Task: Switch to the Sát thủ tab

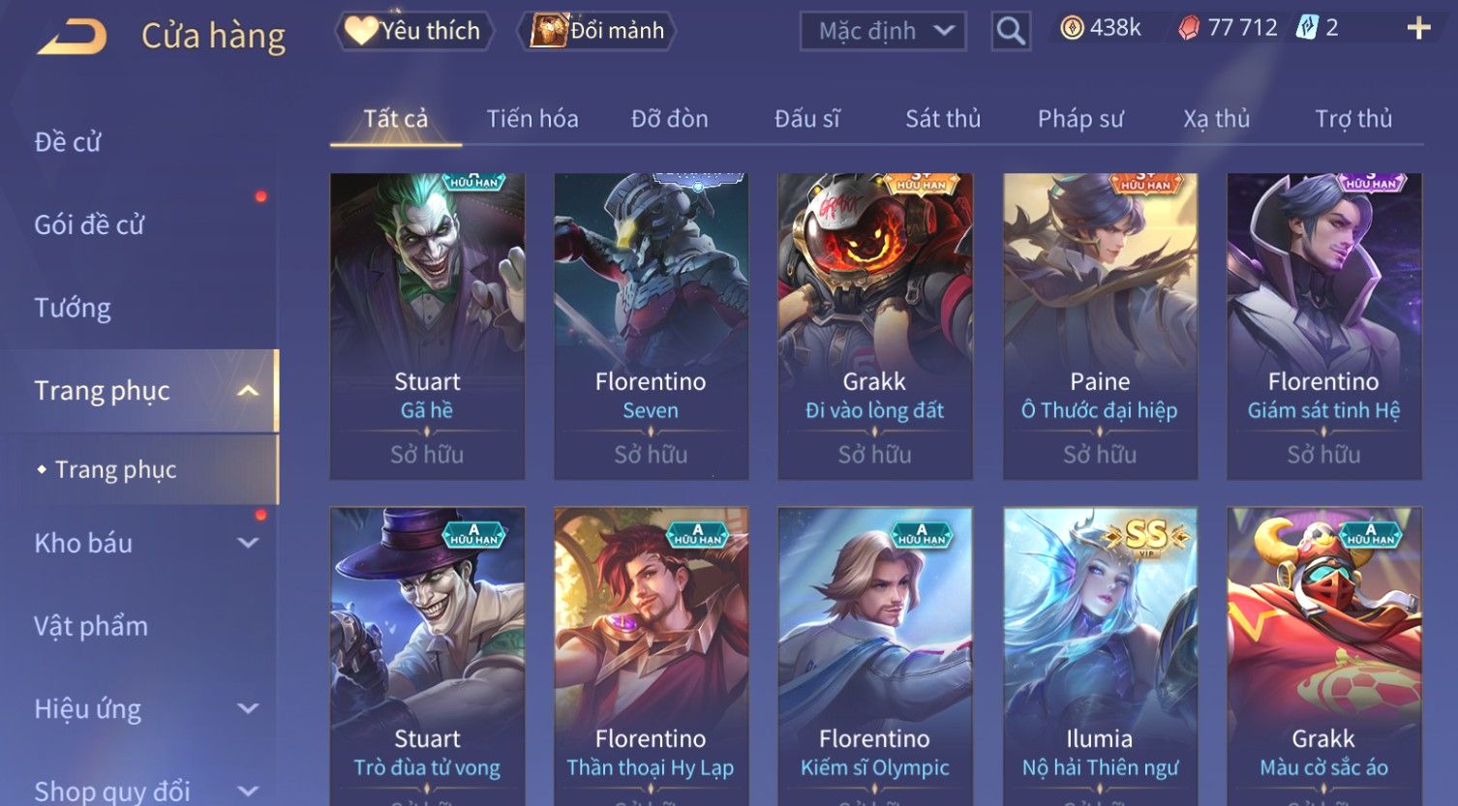Action: point(943,119)
